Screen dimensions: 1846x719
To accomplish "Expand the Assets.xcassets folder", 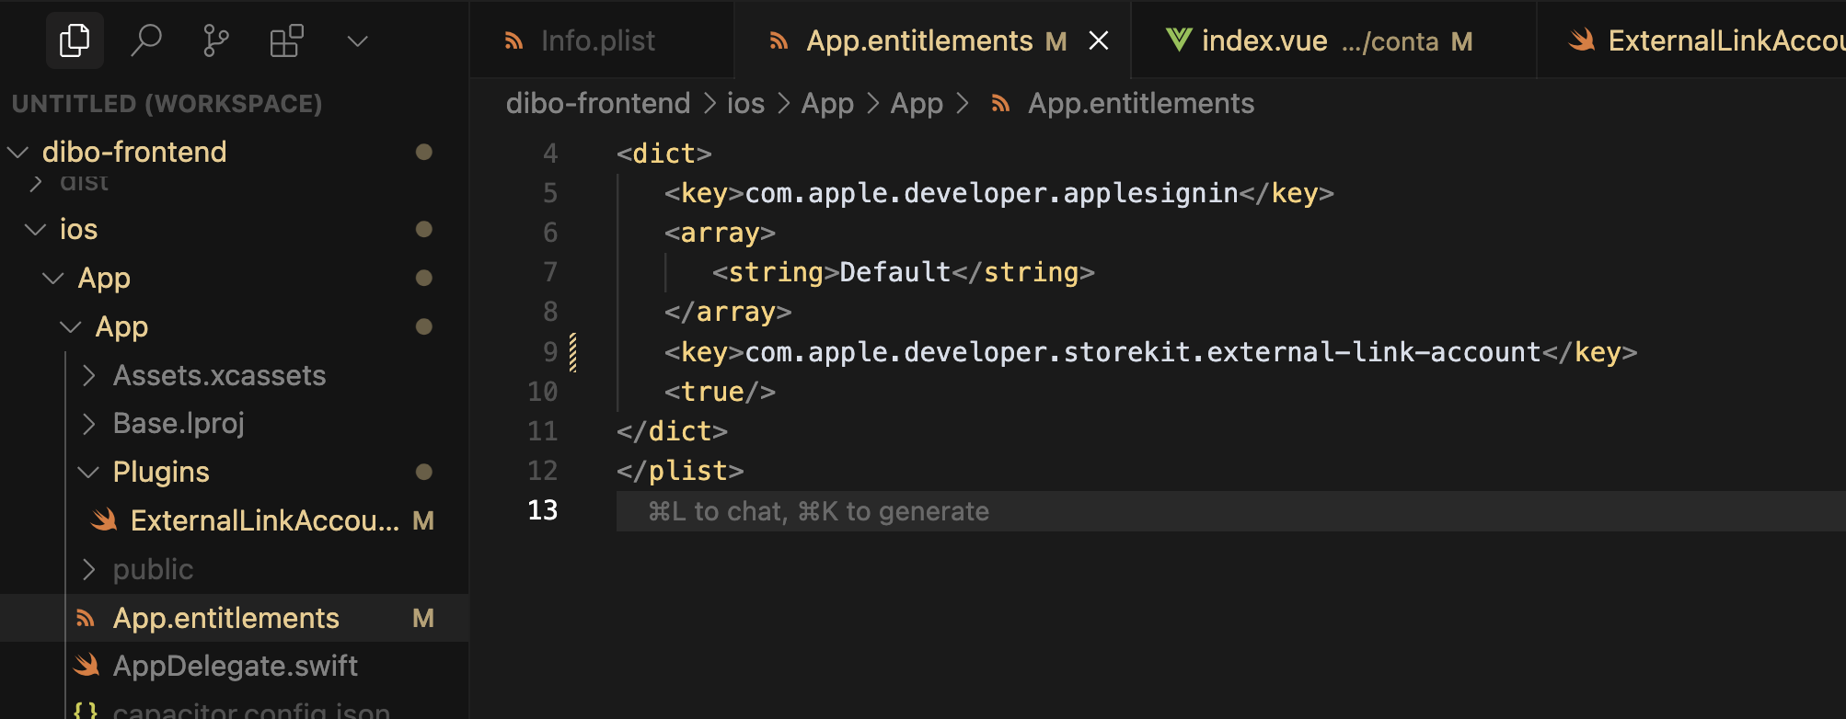I will (219, 375).
